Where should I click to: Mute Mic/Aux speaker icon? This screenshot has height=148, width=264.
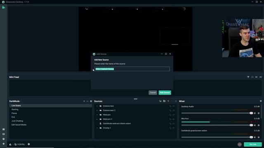(255, 125)
